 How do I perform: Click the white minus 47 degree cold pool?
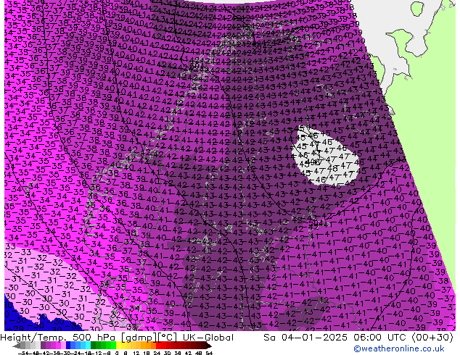pos(327,157)
